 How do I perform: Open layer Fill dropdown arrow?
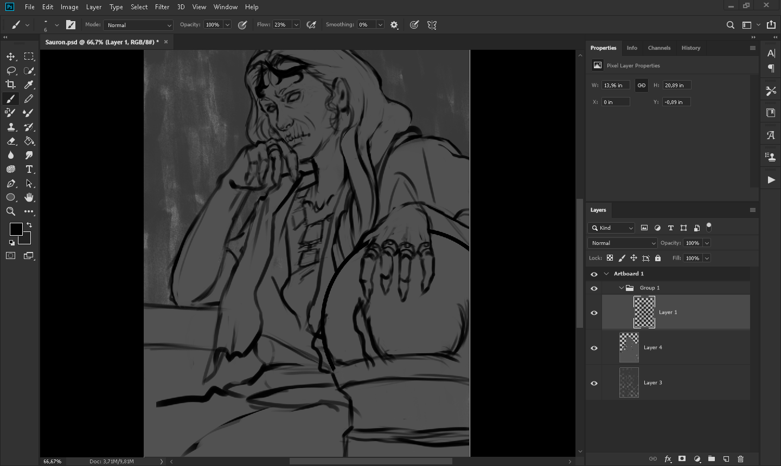pyautogui.click(x=707, y=258)
